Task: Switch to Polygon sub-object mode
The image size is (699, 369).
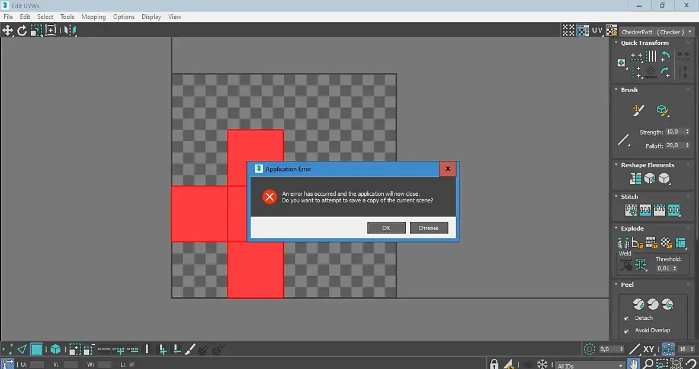Action: [37, 349]
